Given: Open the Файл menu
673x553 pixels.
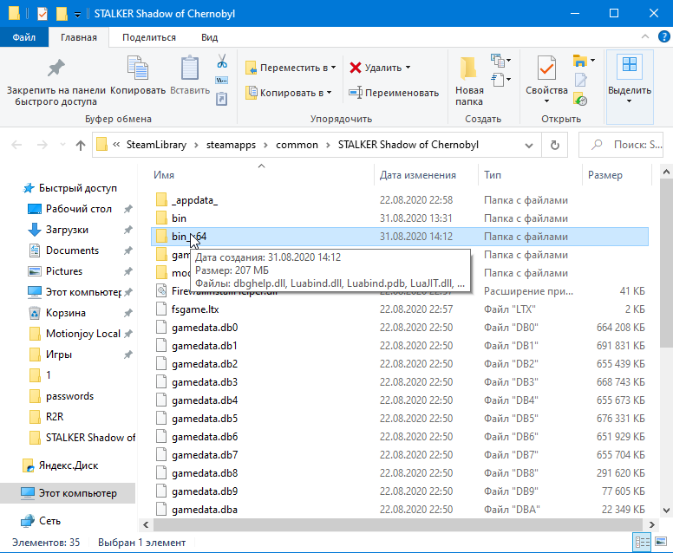Looking at the screenshot, I should pyautogui.click(x=24, y=37).
